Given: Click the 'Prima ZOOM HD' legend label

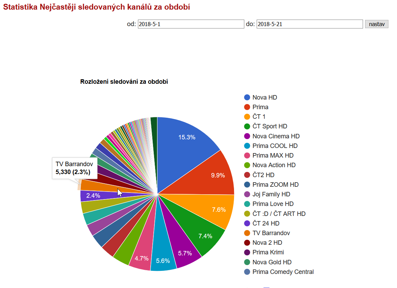Looking at the screenshot, I should click(276, 185).
